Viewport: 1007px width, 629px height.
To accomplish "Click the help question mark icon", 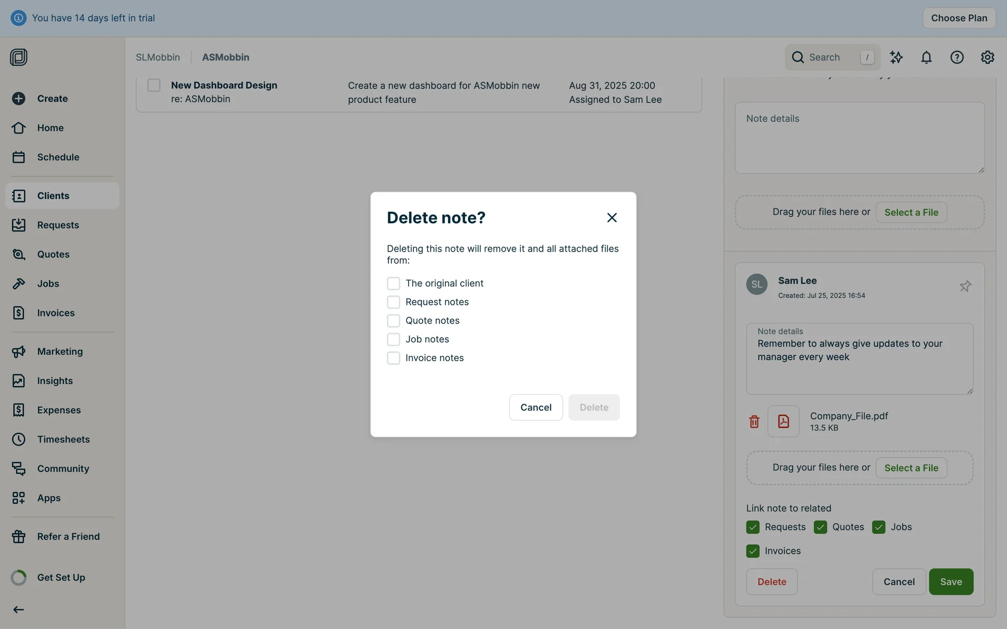I will pos(957,57).
